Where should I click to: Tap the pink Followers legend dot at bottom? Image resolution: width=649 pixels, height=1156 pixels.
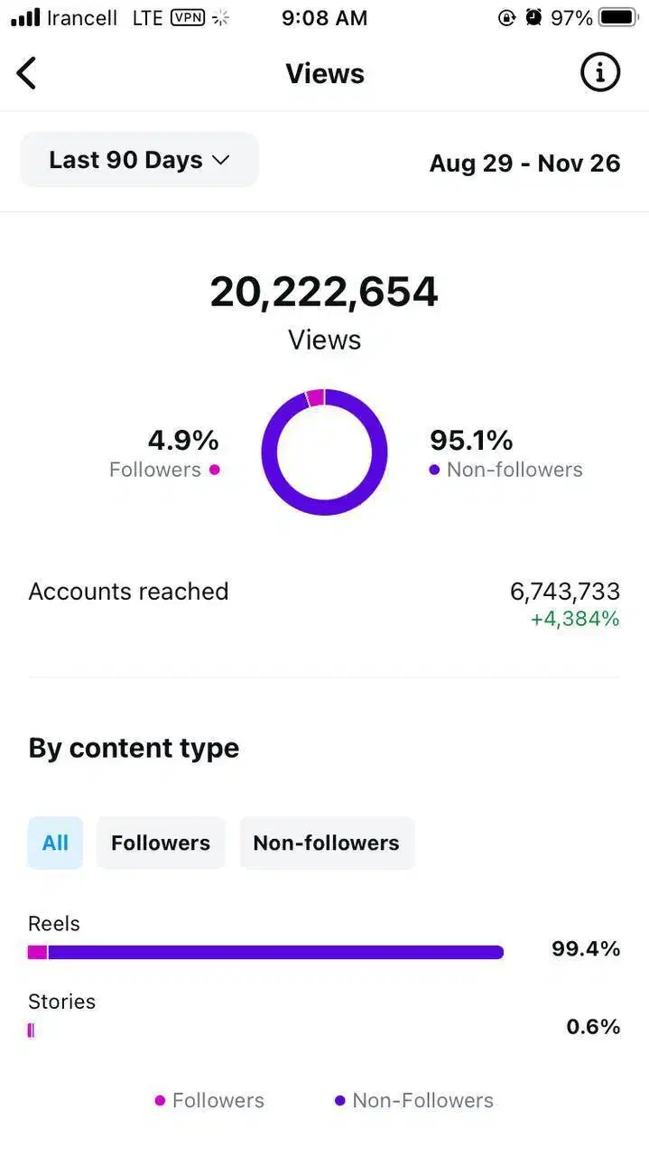click(161, 1101)
